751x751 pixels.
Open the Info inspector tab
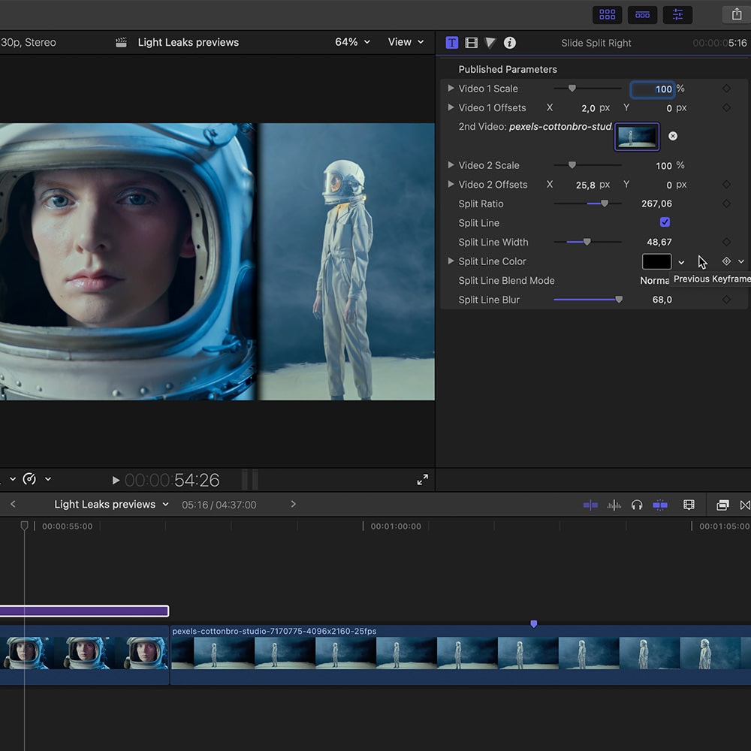[509, 43]
